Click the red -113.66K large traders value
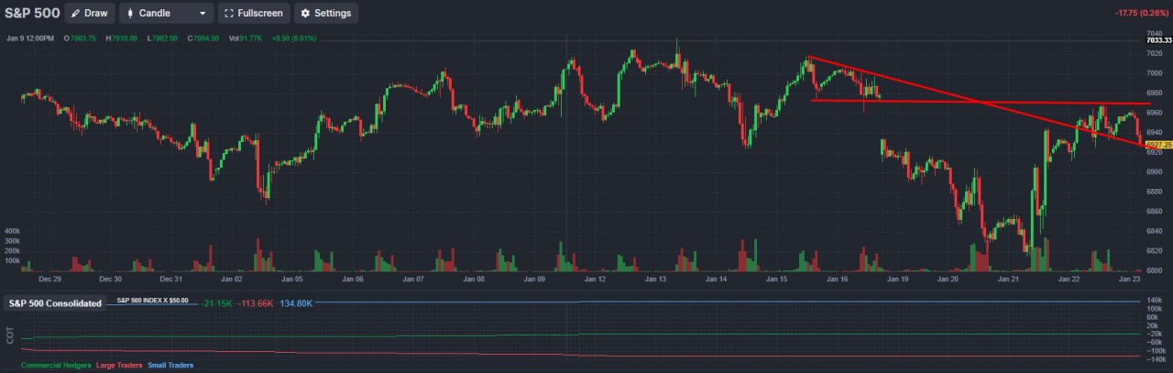This screenshot has width=1173, height=373. coord(257,303)
